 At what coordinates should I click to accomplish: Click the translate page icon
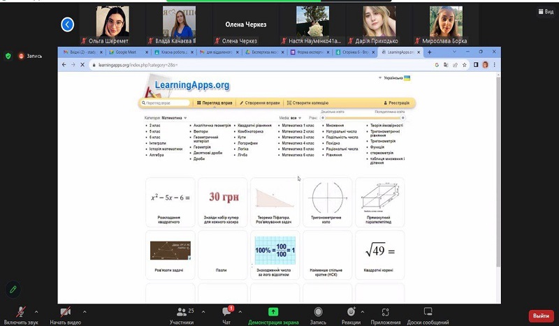coord(446,65)
